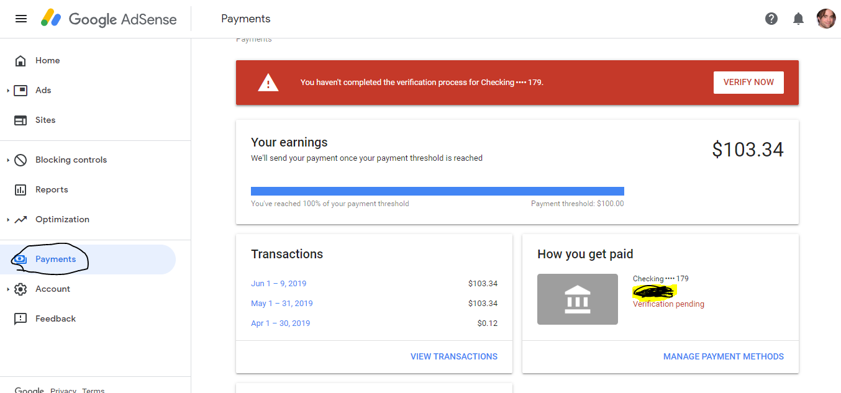Expand the Optimization section arrow
Image resolution: width=841 pixels, height=393 pixels.
(8, 220)
